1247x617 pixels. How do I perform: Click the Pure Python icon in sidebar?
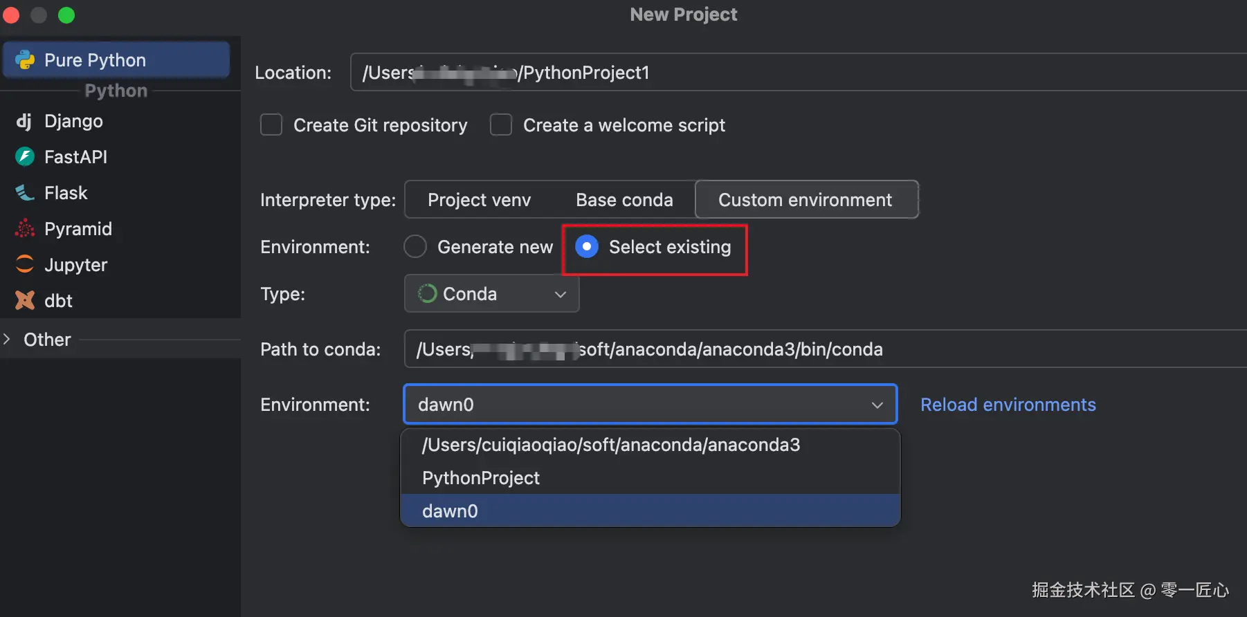26,60
